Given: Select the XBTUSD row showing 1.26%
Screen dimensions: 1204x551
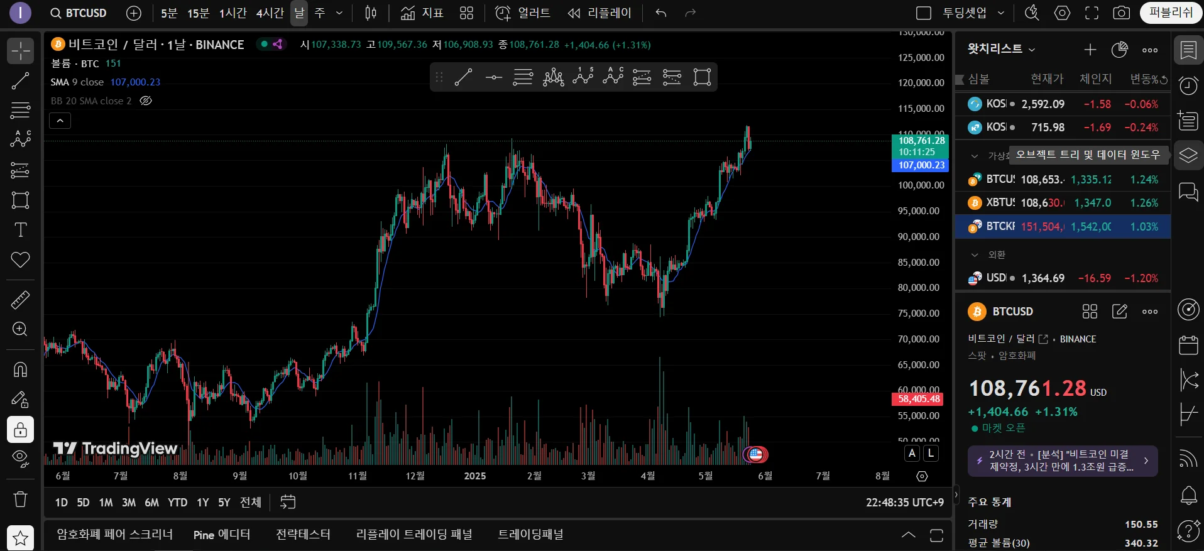Looking at the screenshot, I should [1063, 203].
